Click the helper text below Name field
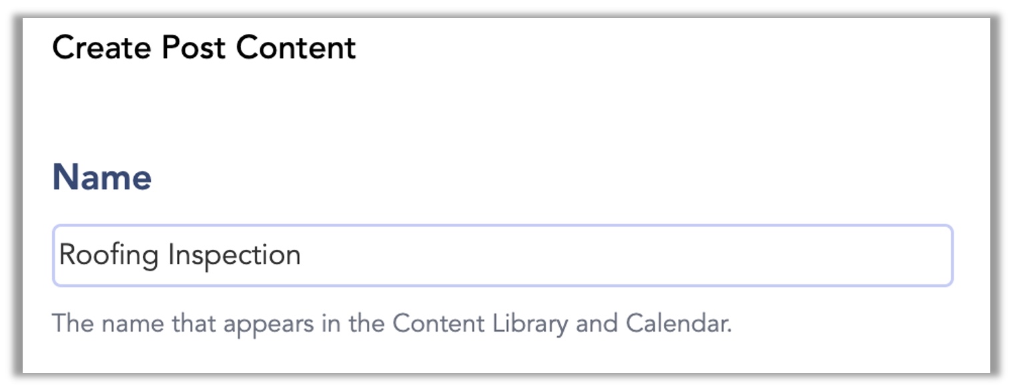 [x=392, y=323]
